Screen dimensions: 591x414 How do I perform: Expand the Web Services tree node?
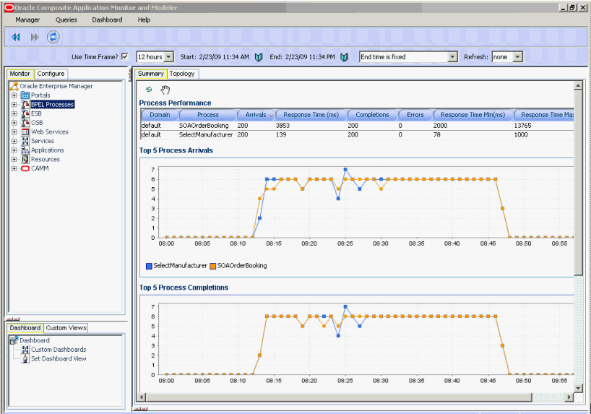[x=14, y=132]
